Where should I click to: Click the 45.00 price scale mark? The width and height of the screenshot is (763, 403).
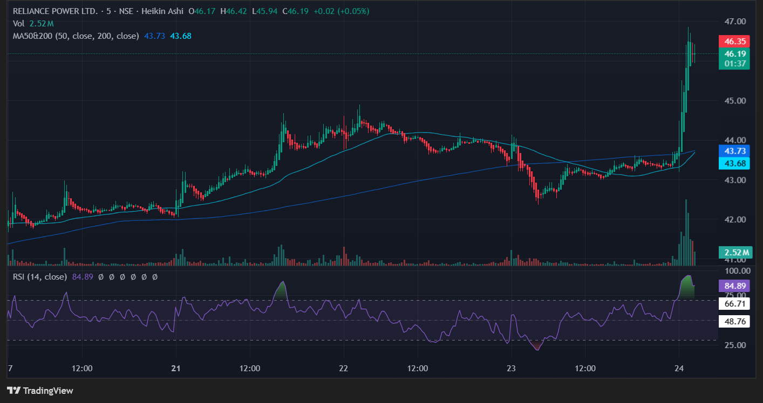pyautogui.click(x=735, y=101)
